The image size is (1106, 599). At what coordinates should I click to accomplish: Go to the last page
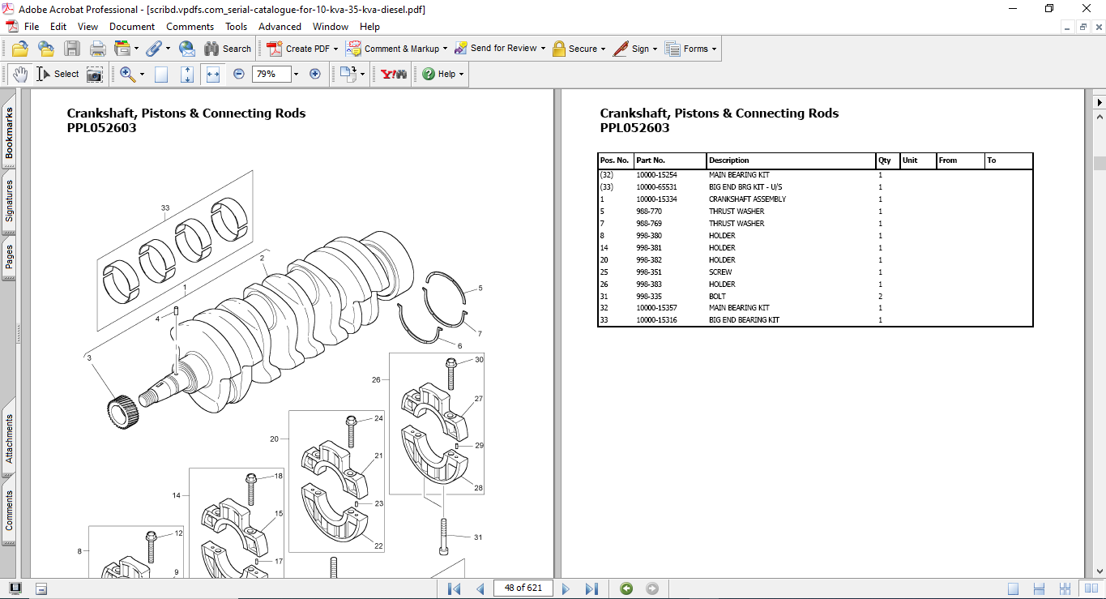click(x=591, y=588)
